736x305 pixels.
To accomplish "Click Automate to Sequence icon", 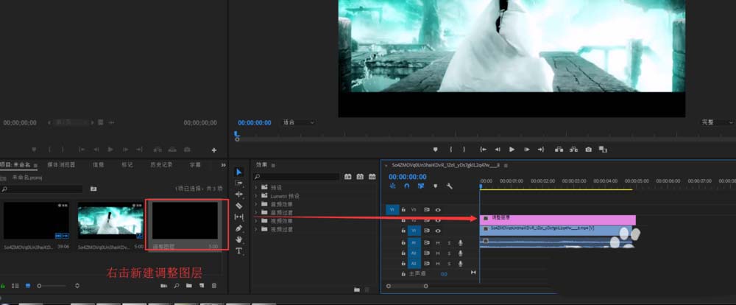I will [x=164, y=286].
